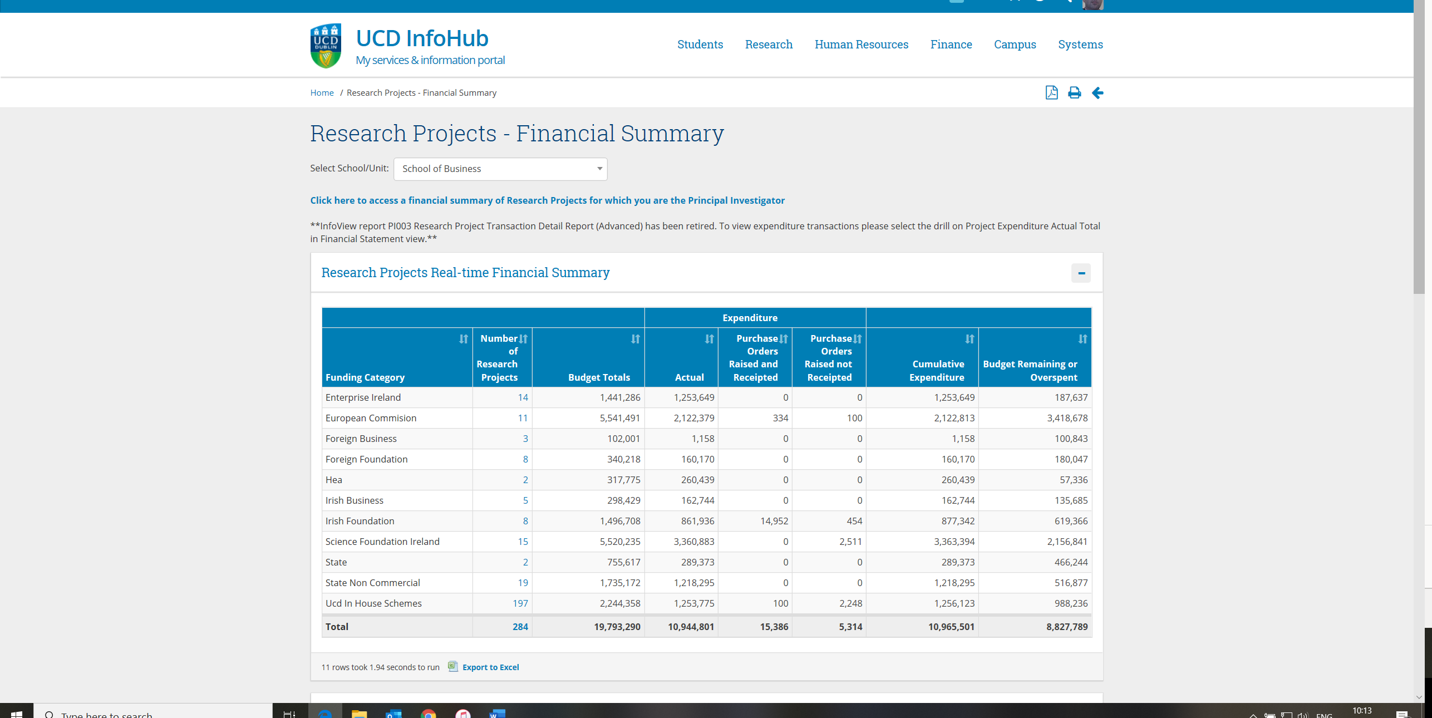Image resolution: width=1432 pixels, height=718 pixels.
Task: Collapse the Real-time Financial Summary panel
Action: point(1081,273)
